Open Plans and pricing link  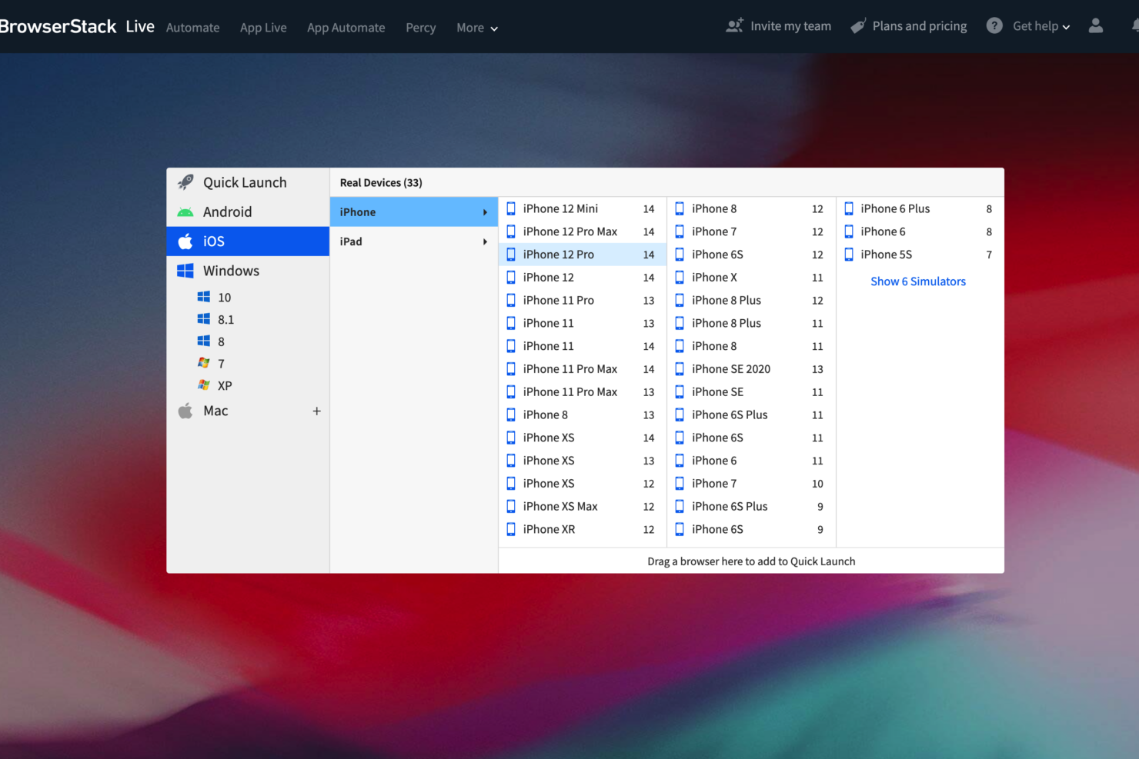919,26
